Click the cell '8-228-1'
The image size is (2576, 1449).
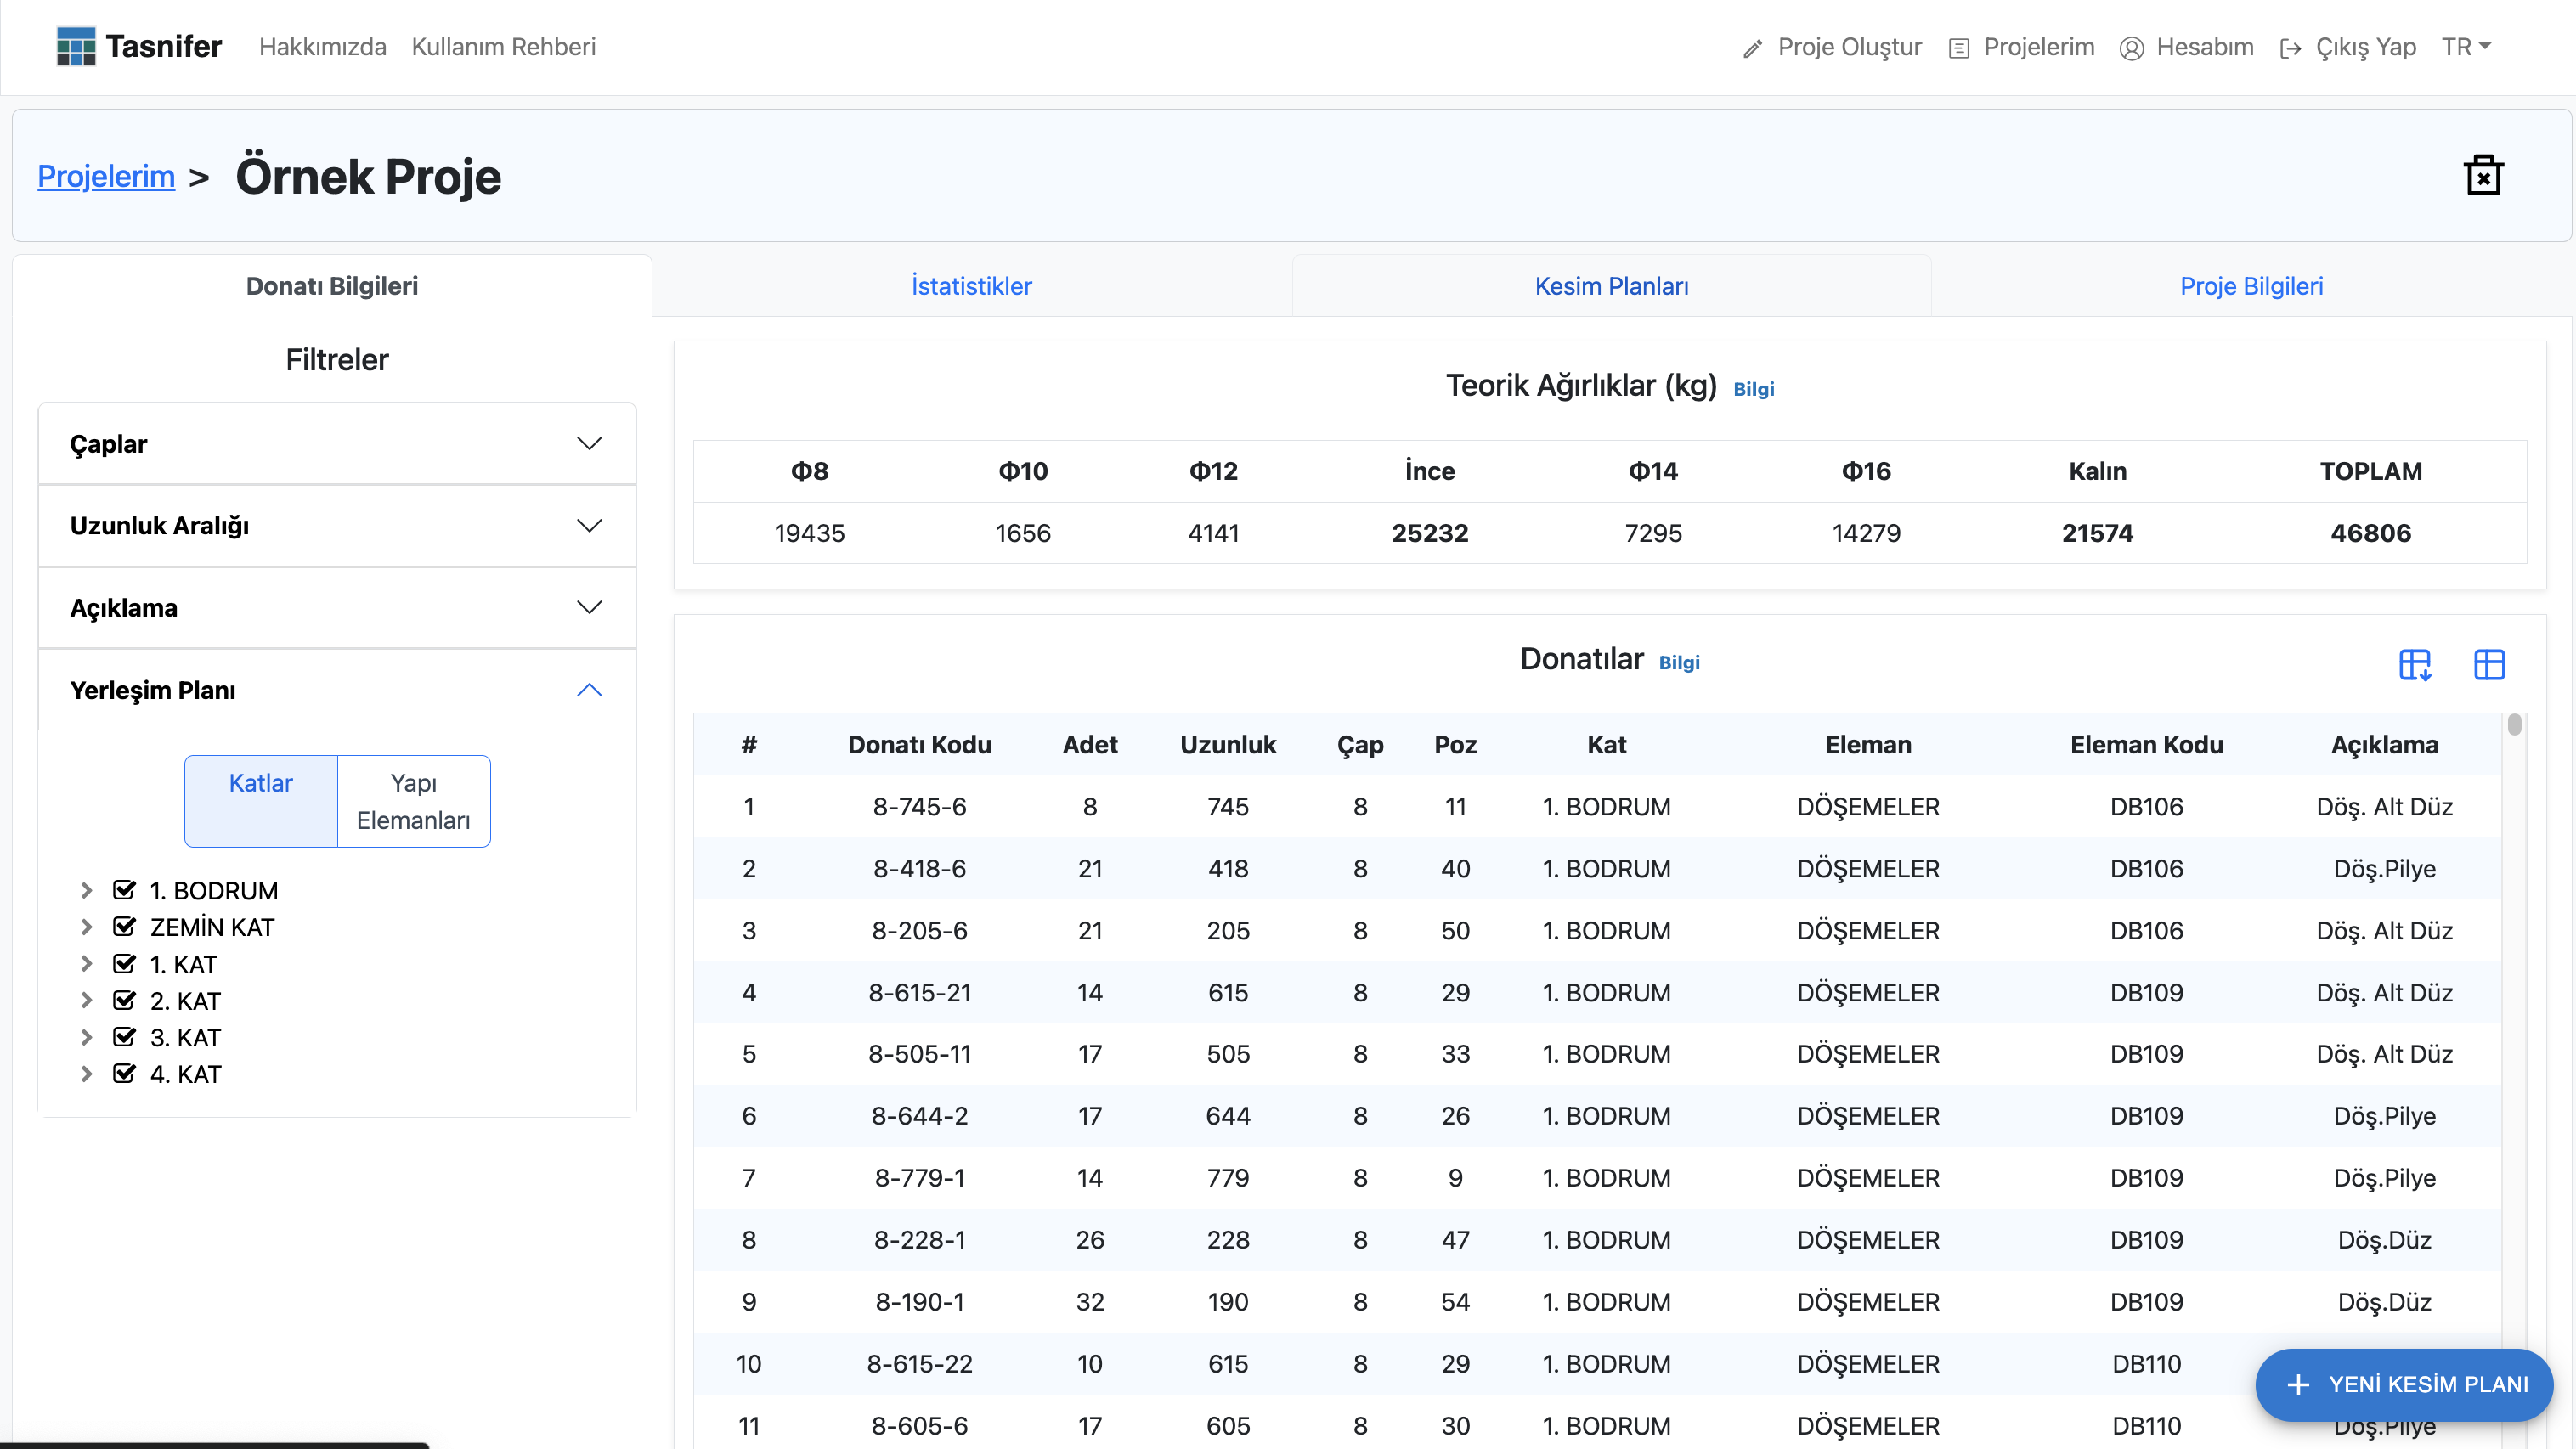pos(919,1239)
